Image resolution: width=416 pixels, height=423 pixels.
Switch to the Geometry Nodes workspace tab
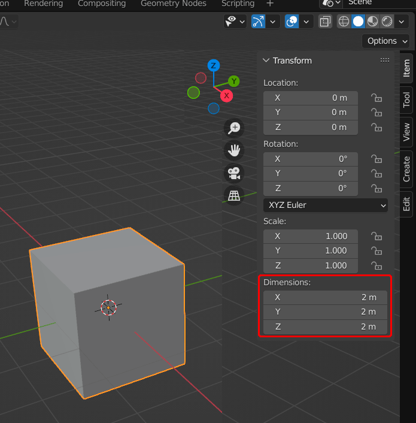point(174,4)
